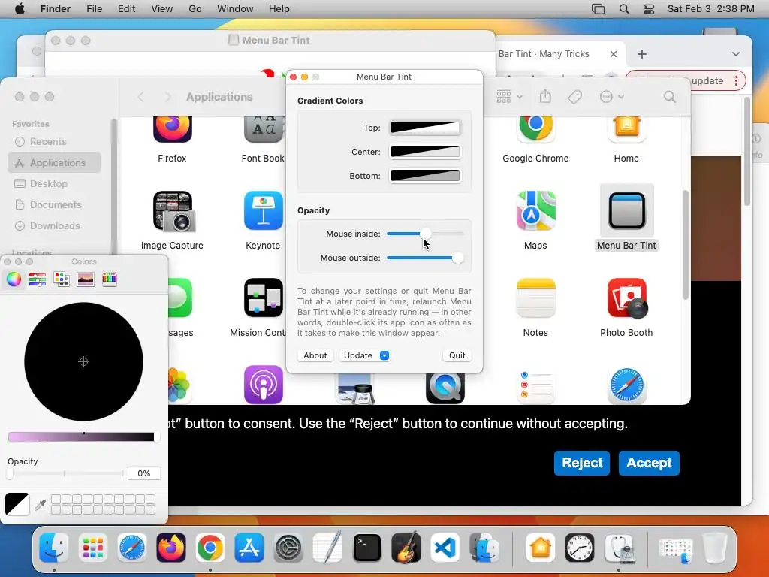769x577 pixels.
Task: Select Recents in Finder sidebar
Action: pyautogui.click(x=54, y=142)
